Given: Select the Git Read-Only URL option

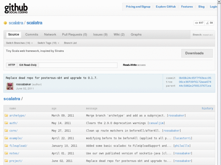Looking at the screenshot, I should point(28,65).
